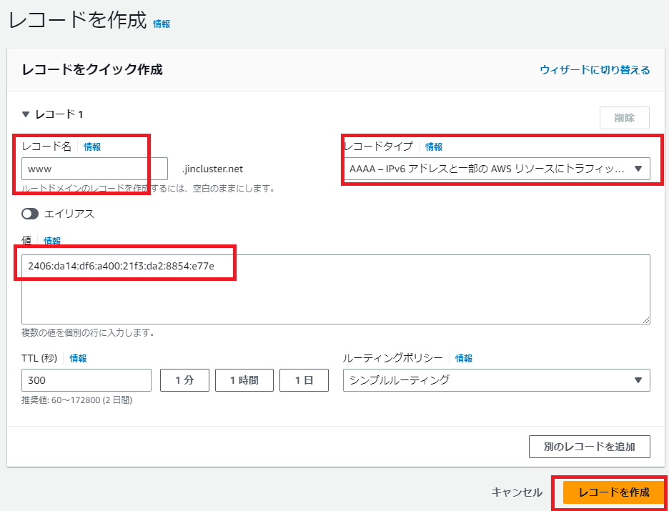Click the レコード名 input field containing www
Image resolution: width=669 pixels, height=511 pixels.
94,169
